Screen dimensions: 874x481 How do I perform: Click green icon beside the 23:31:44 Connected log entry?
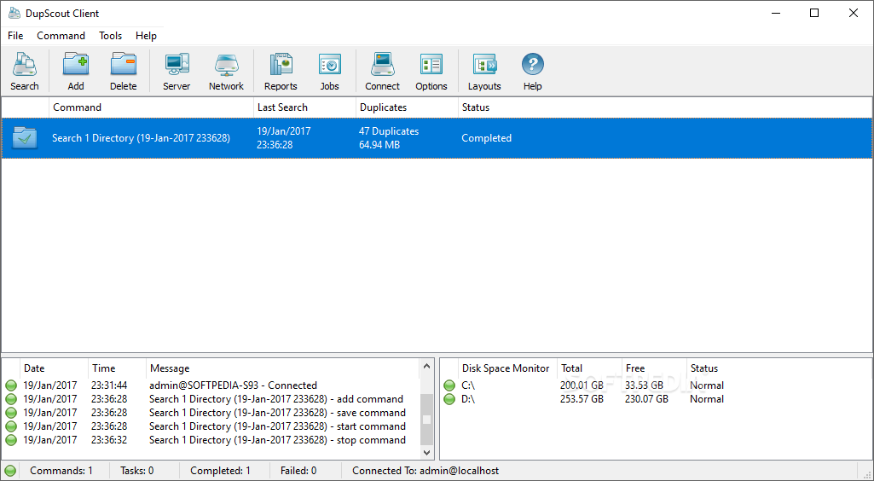point(11,385)
